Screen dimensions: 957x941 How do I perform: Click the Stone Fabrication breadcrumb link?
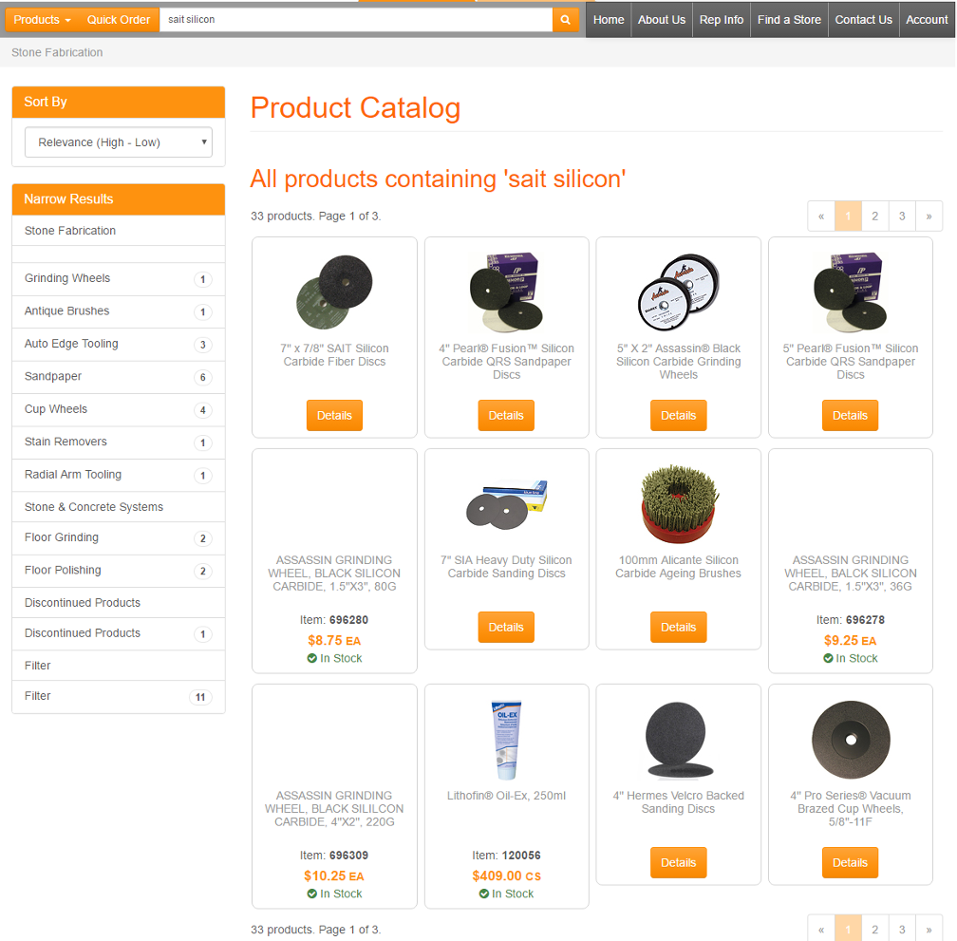click(x=57, y=52)
